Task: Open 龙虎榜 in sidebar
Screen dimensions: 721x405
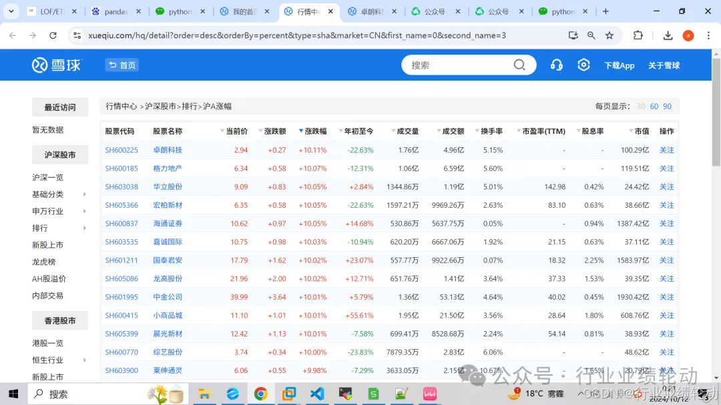Action: coord(43,262)
